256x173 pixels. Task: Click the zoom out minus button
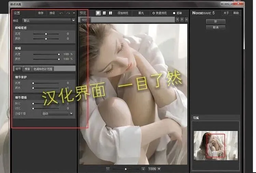(x=108, y=169)
